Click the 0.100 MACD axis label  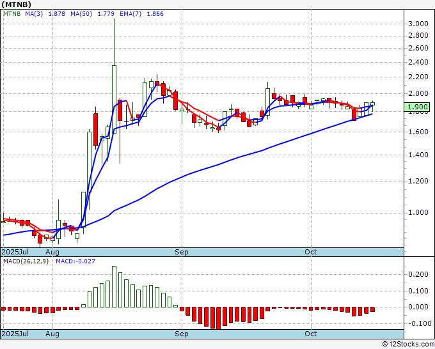[x=418, y=291]
